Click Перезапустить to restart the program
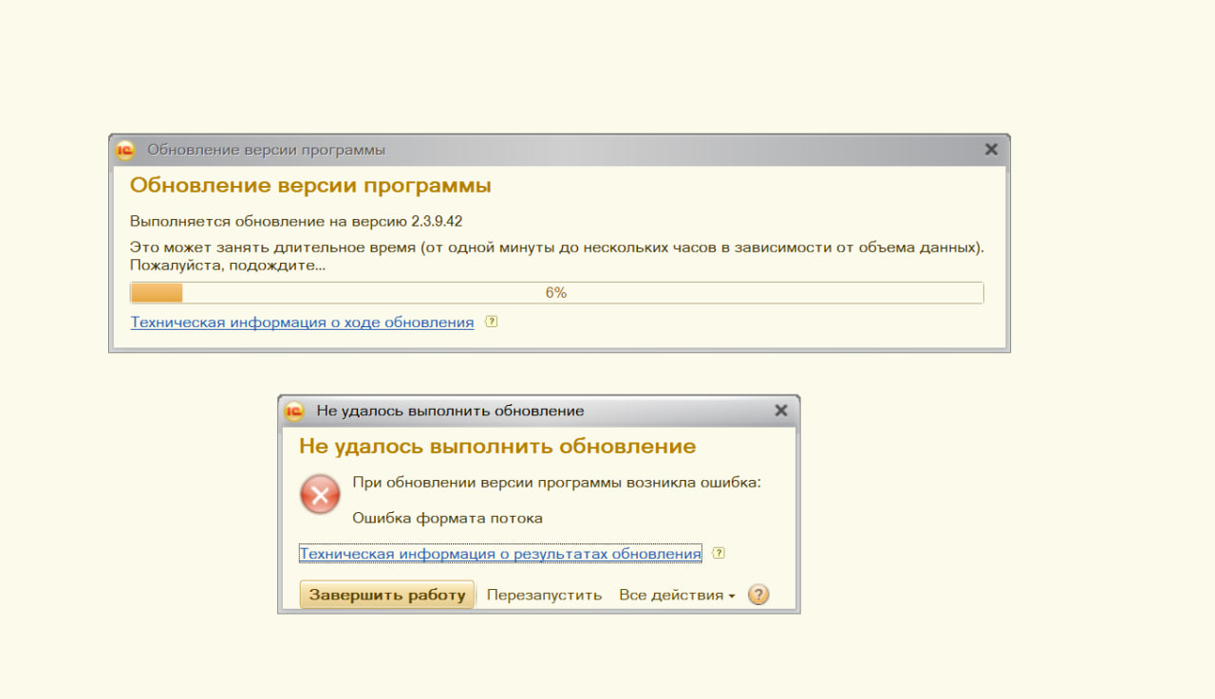Image resolution: width=1215 pixels, height=699 pixels. (x=544, y=595)
